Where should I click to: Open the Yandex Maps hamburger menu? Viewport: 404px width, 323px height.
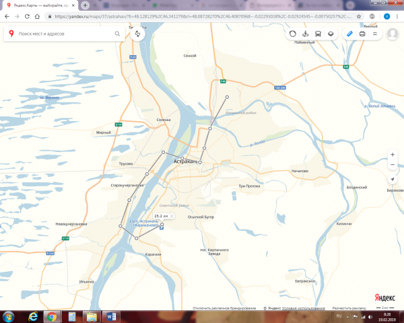tap(374, 33)
